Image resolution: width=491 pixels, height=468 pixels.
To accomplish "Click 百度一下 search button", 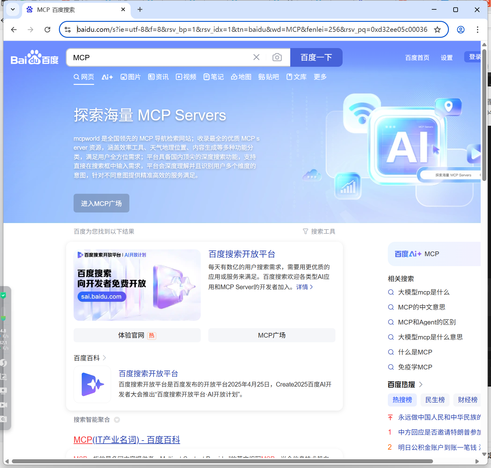I will click(x=316, y=57).
